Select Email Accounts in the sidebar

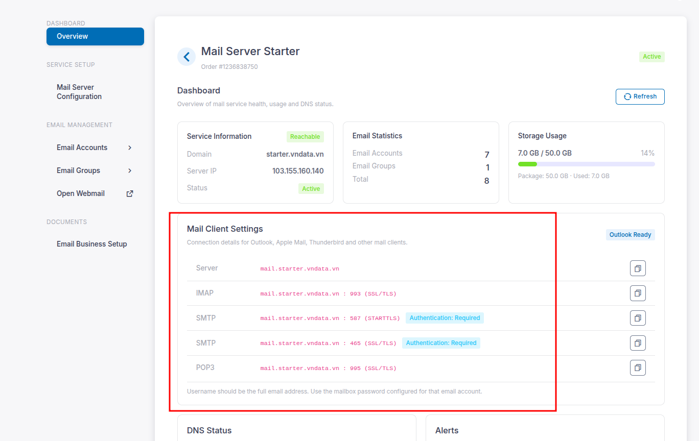82,148
